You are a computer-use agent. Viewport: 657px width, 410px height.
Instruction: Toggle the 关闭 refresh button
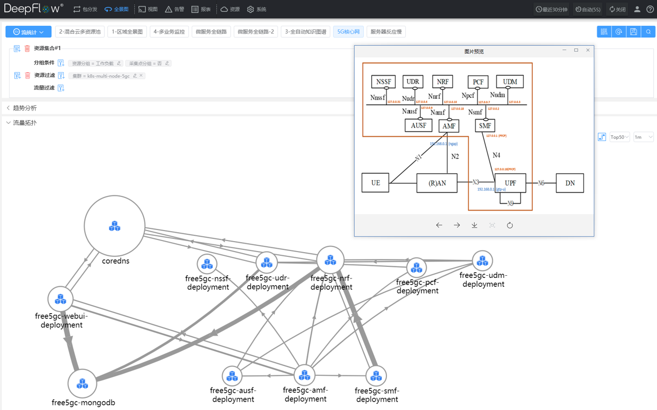pyautogui.click(x=617, y=9)
